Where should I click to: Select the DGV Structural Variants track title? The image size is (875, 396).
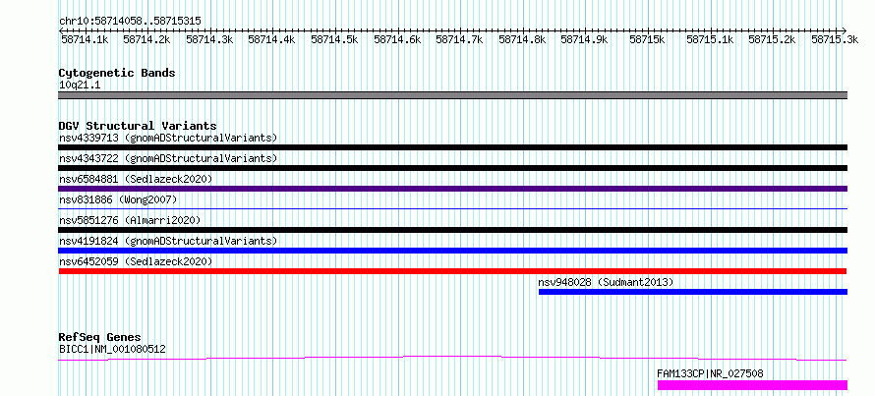point(138,126)
